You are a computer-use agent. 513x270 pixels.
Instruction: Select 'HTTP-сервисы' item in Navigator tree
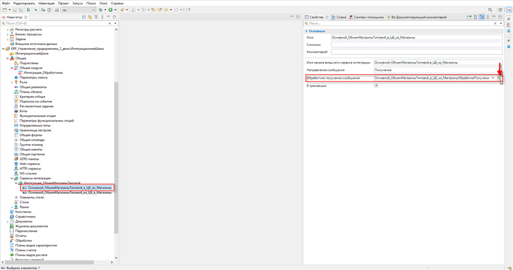(x=29, y=169)
